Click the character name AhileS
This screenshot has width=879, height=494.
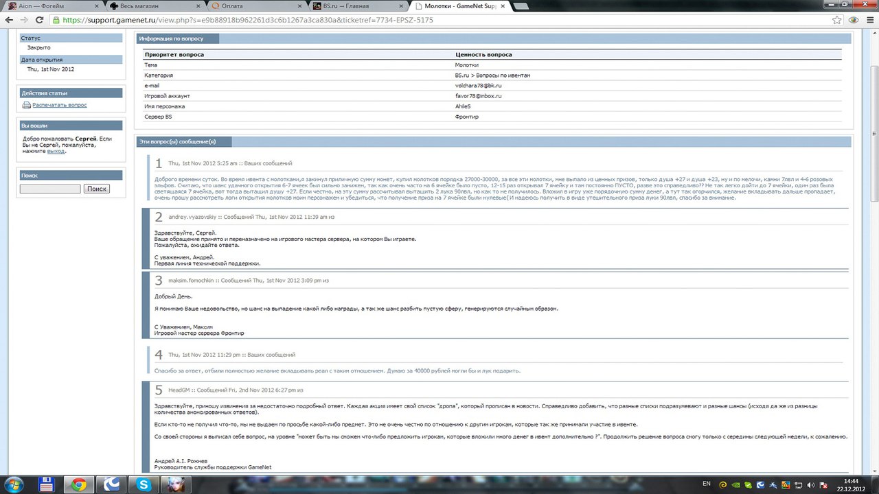[464, 106]
